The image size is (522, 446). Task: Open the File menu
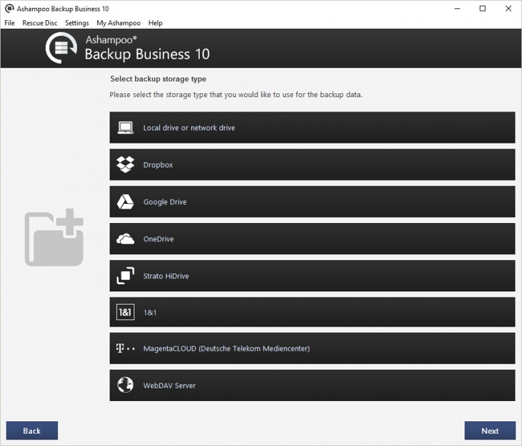pos(10,23)
